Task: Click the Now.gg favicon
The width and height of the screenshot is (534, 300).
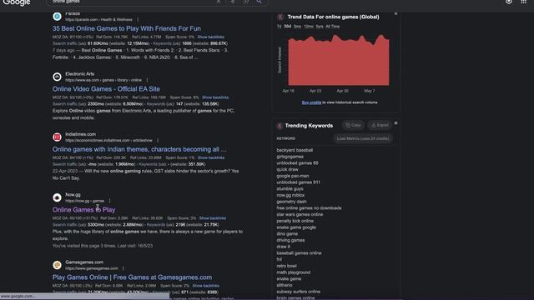Action: pyautogui.click(x=58, y=197)
